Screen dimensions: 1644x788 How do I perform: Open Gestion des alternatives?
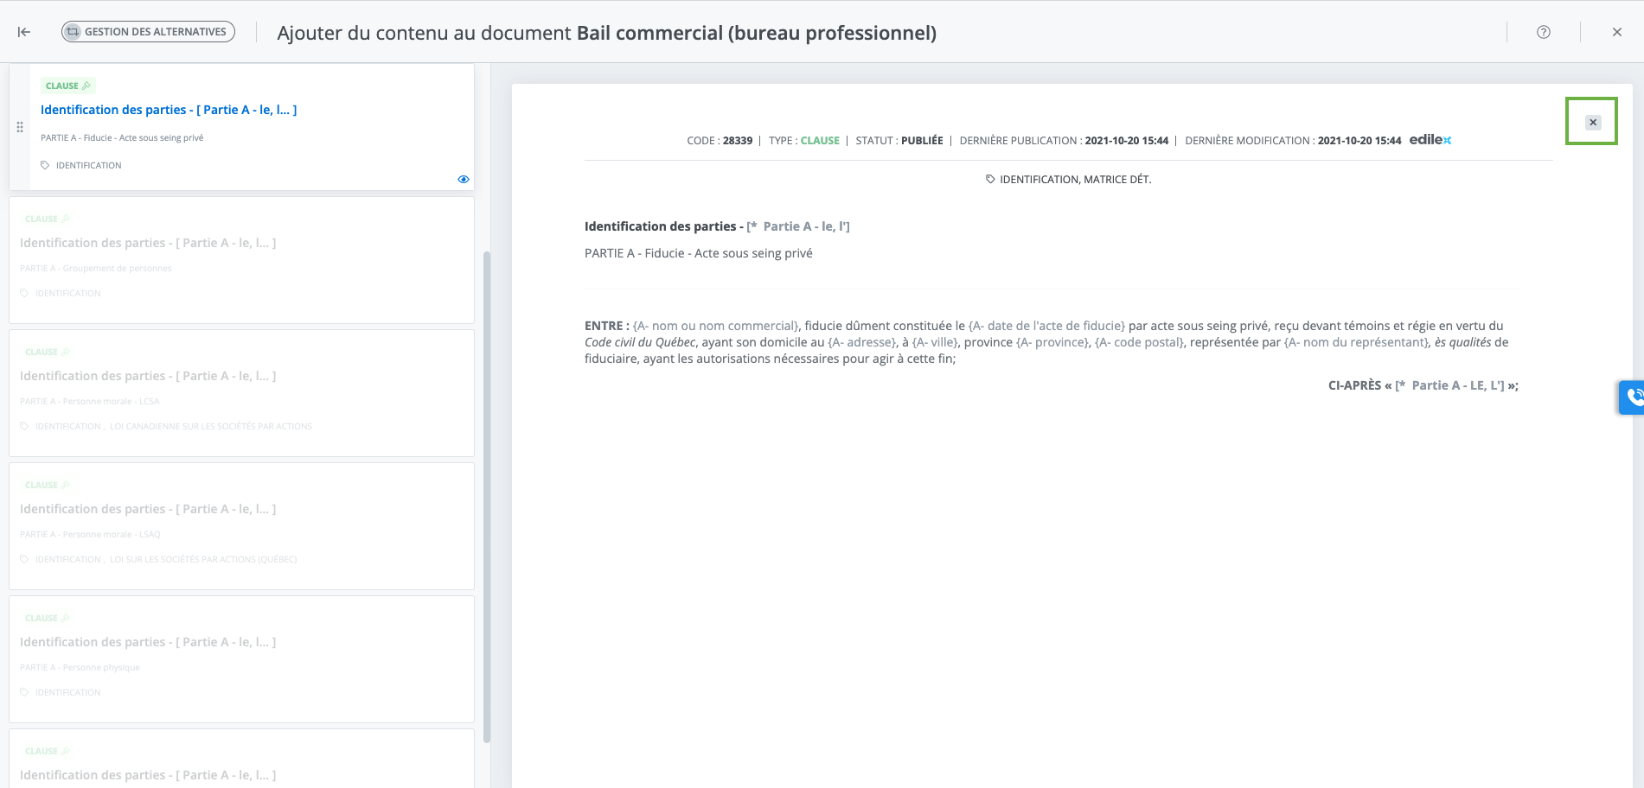click(x=148, y=32)
